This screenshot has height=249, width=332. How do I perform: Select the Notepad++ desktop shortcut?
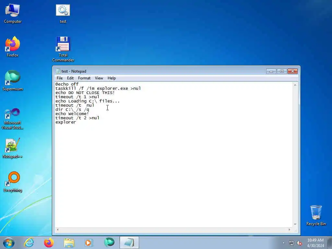[13, 148]
